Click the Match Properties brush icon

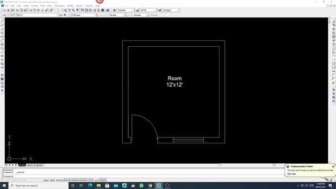(x=43, y=10)
